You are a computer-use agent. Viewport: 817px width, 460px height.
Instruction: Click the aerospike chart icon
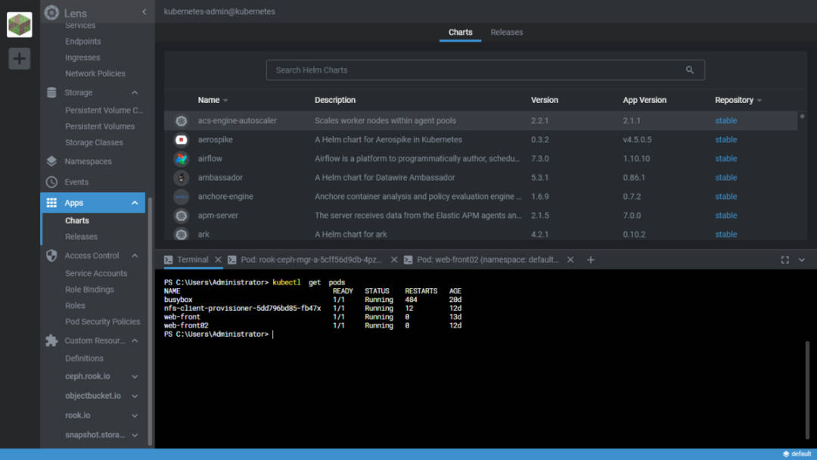[181, 140]
